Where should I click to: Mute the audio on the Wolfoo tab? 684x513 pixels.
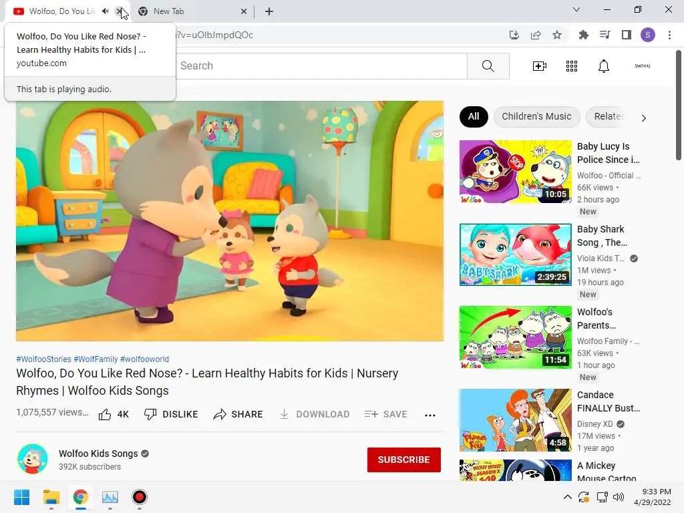tap(105, 11)
